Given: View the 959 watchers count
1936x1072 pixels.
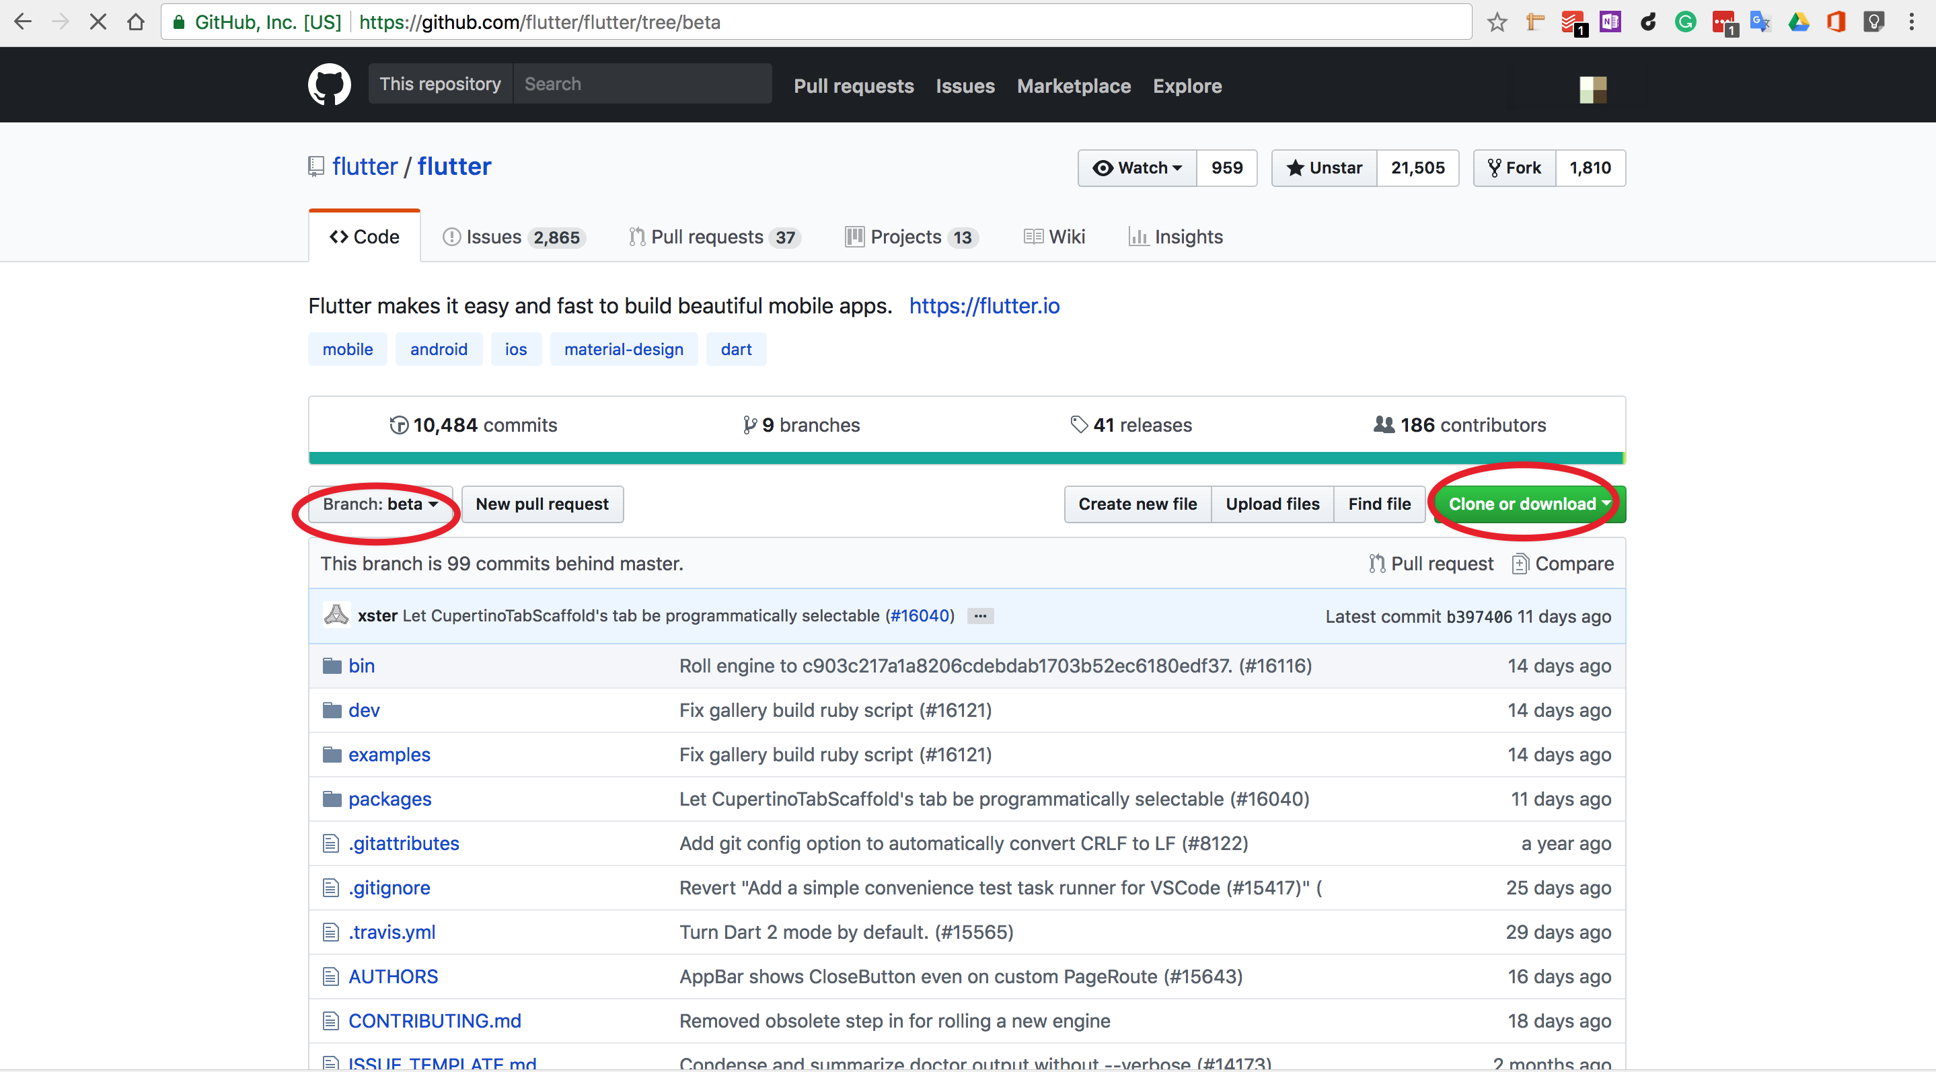Looking at the screenshot, I should pyautogui.click(x=1226, y=167).
